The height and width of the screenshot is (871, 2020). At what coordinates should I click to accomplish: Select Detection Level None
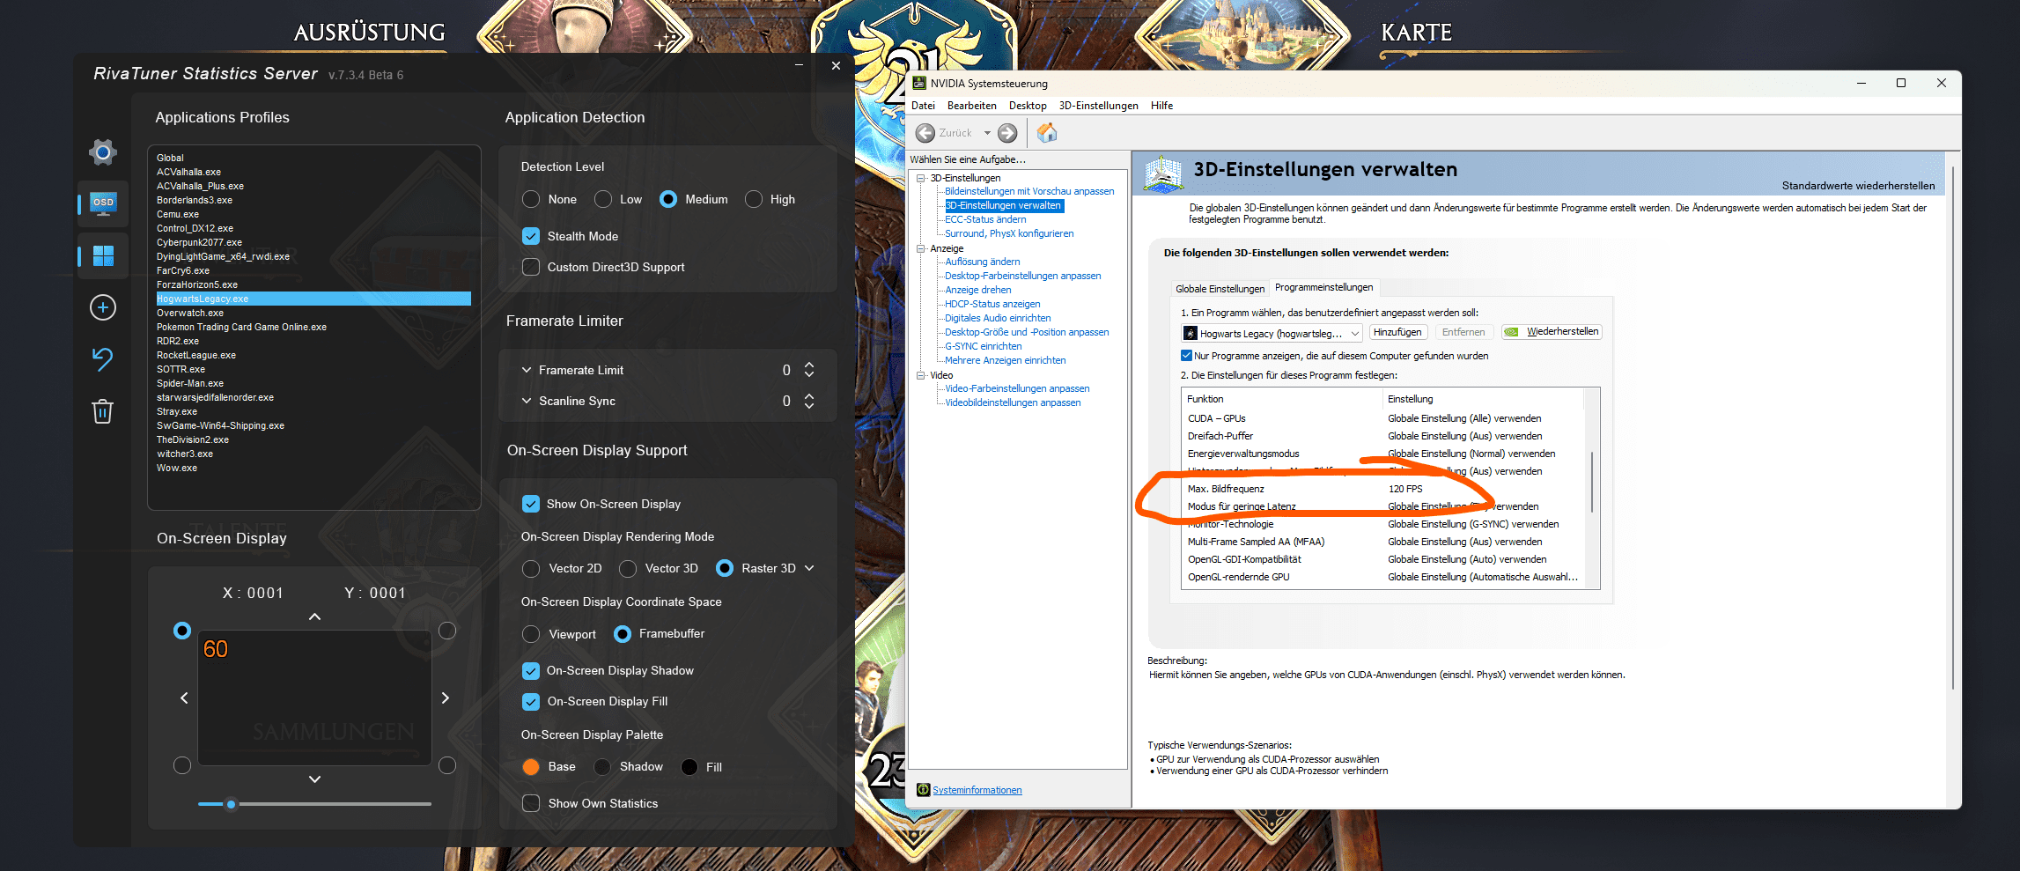(x=531, y=199)
